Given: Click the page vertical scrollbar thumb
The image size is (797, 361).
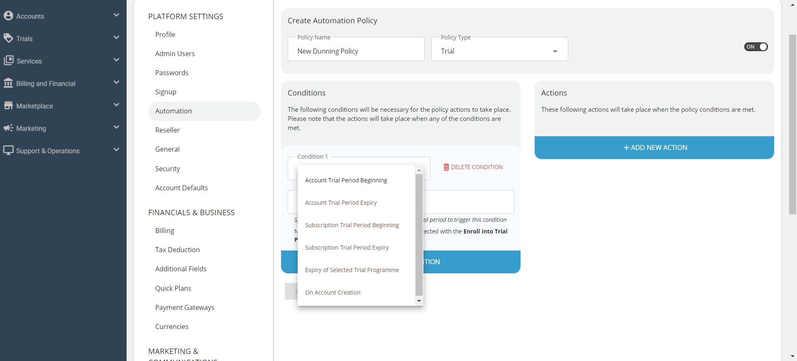Looking at the screenshot, I should pos(792,124).
